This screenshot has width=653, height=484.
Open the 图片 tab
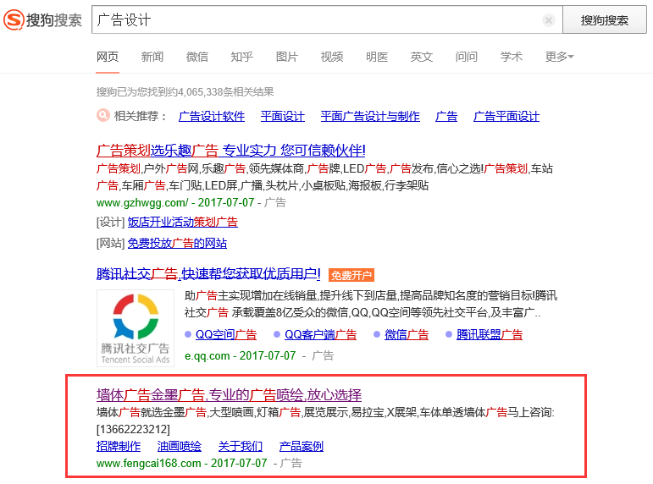click(287, 57)
